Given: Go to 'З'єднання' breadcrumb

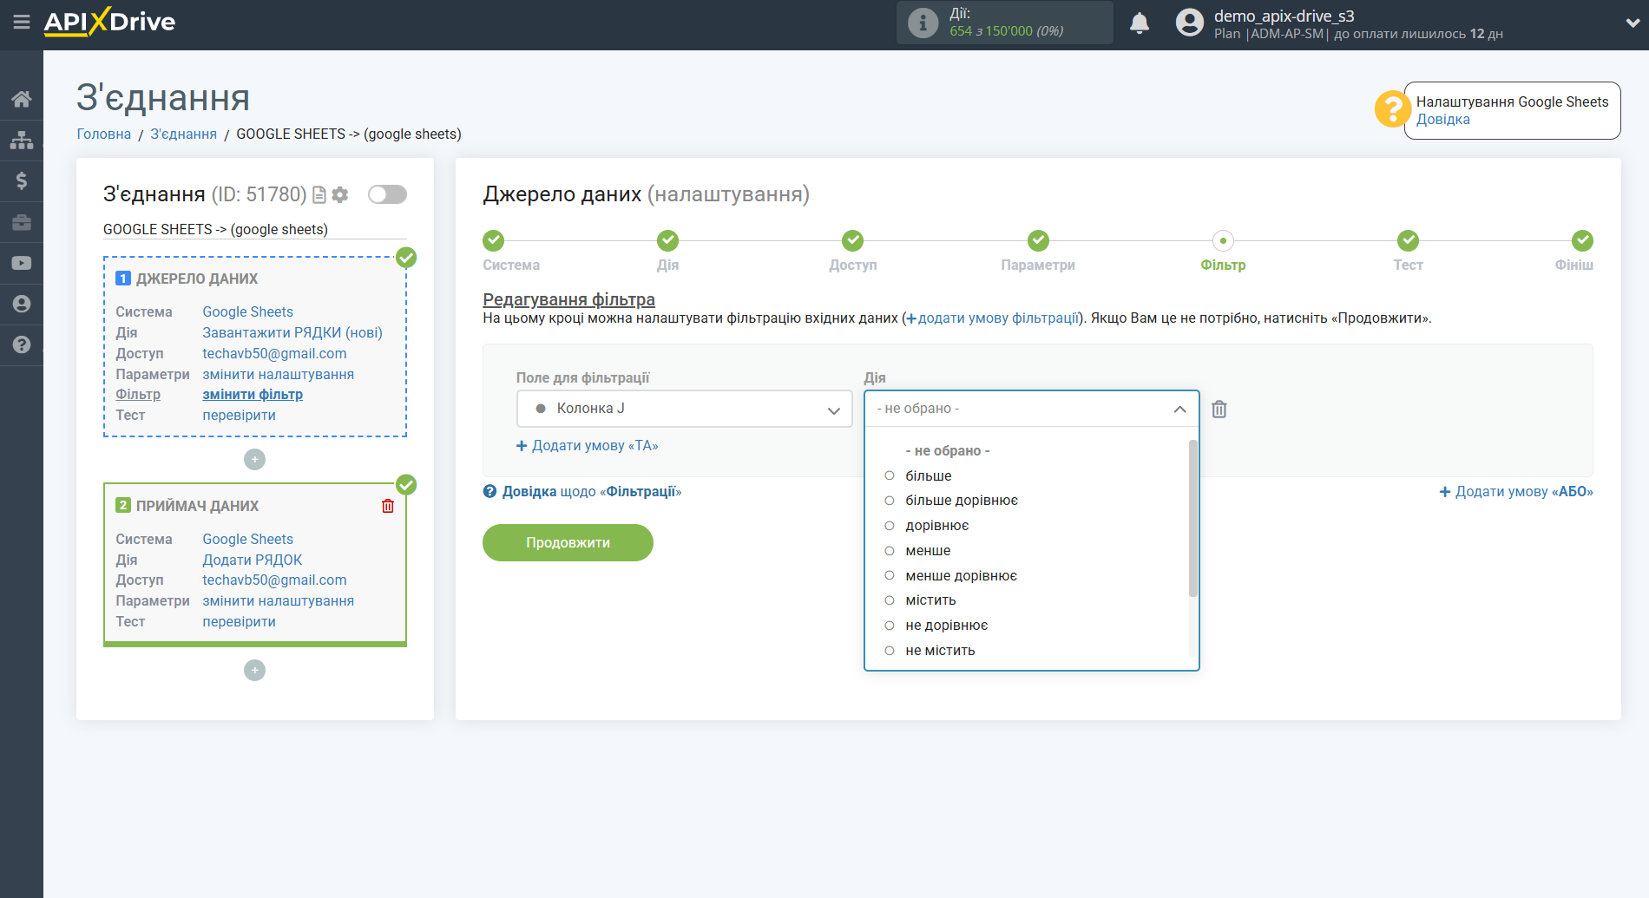Looking at the screenshot, I should pyautogui.click(x=184, y=134).
